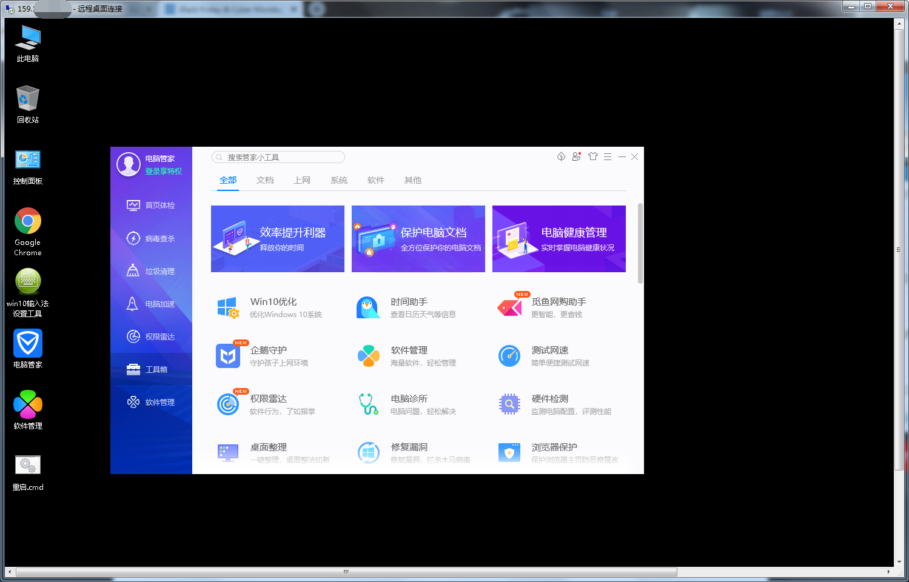
Task: Start the 测试网速 speedometer icon
Action: coord(509,356)
